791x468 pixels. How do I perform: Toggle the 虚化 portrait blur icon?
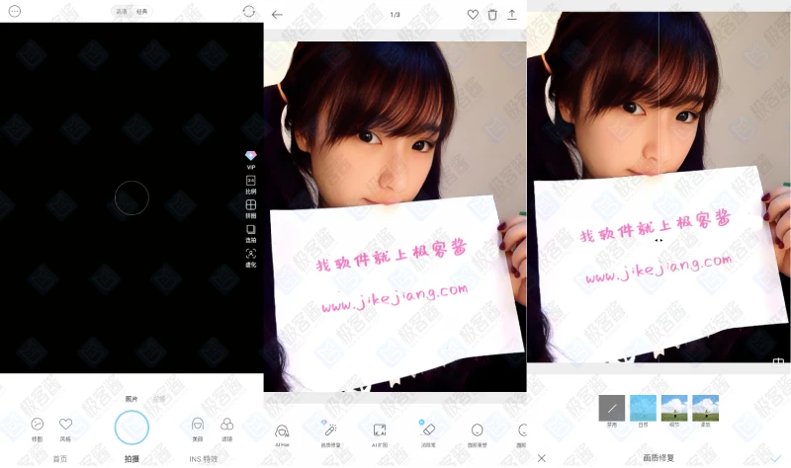[x=251, y=258]
